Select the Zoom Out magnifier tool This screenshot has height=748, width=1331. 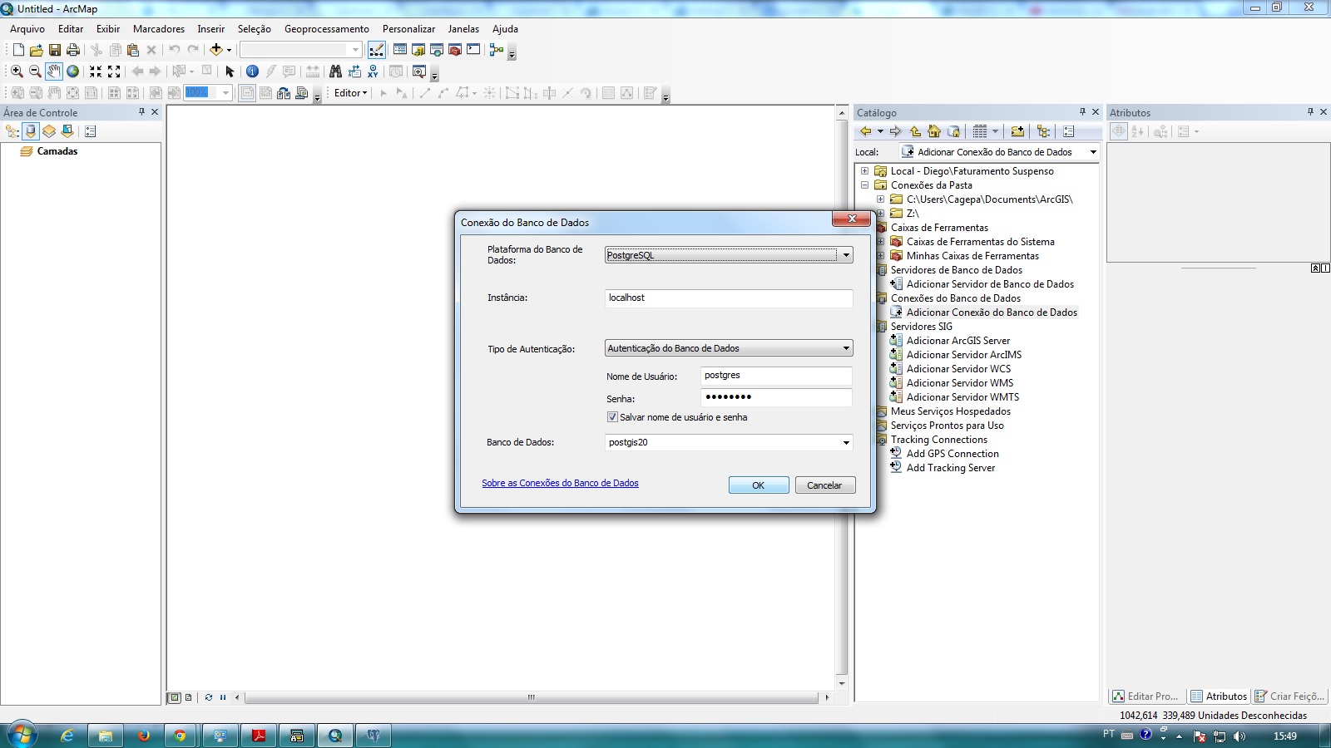[x=35, y=71]
